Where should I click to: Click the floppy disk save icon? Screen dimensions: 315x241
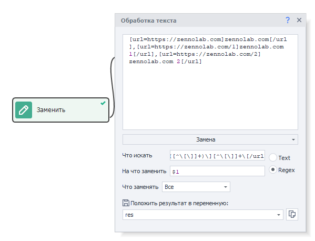126,203
